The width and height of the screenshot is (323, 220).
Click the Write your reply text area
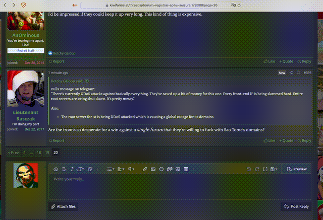click(x=180, y=187)
